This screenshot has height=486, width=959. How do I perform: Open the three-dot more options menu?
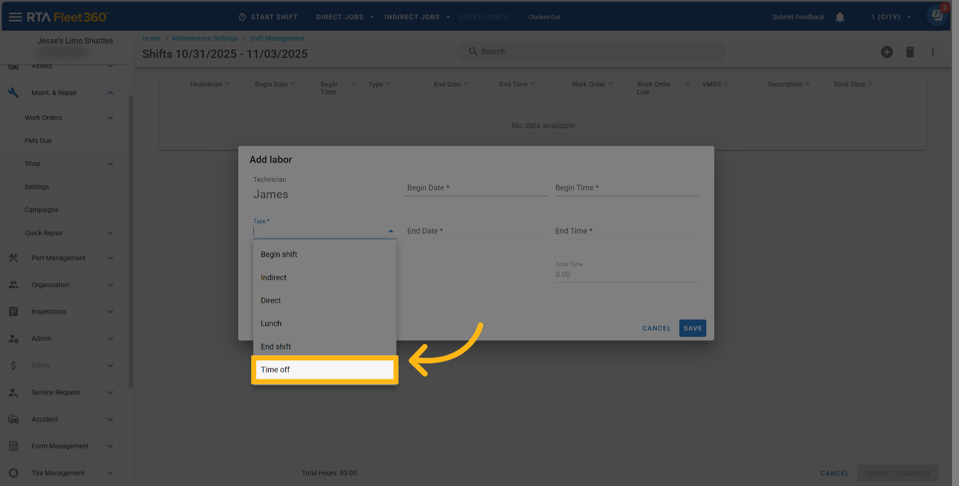coord(932,52)
